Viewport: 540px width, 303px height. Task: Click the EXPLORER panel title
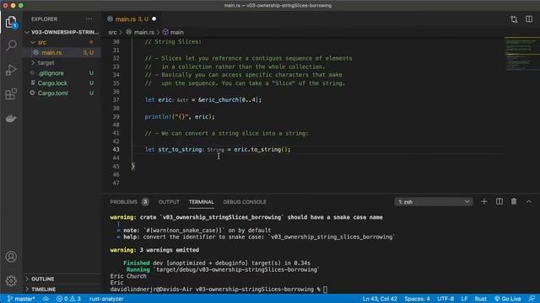pos(45,19)
